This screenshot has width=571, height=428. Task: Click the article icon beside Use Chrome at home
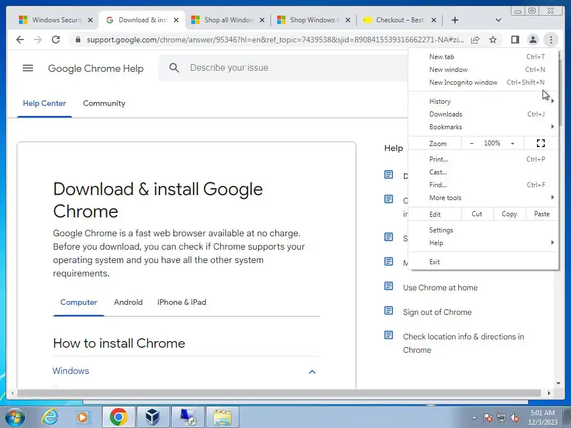pos(389,286)
